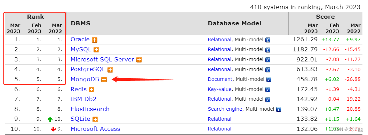
Task: Open the Oracle DBMS link
Action: 80,39
